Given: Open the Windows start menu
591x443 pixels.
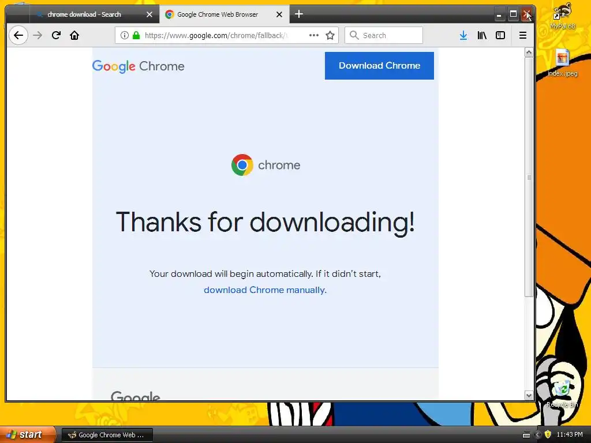Looking at the screenshot, I should tap(28, 434).
